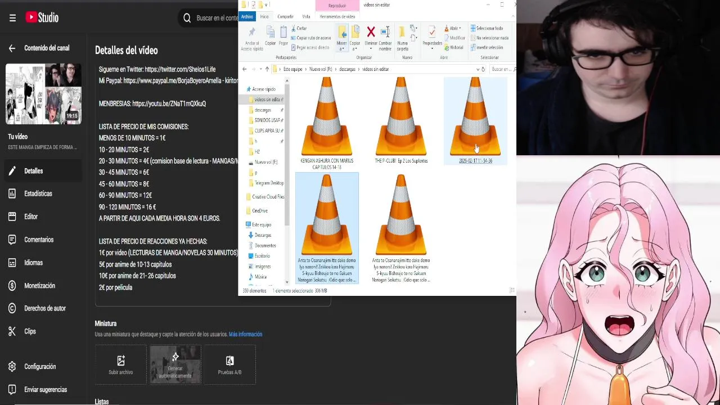The height and width of the screenshot is (405, 720).
Task: Click the descargas breadcrumb in address bar
Action: pos(347,69)
